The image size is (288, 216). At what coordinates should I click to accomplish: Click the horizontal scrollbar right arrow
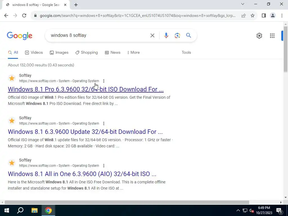point(281,202)
